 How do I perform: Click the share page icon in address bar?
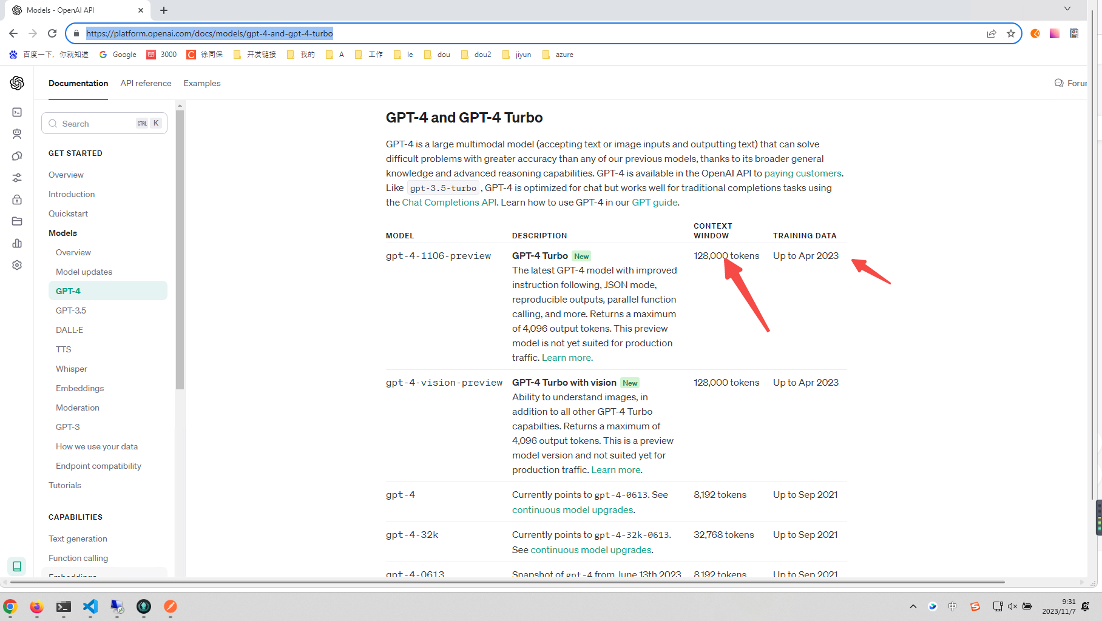992,33
